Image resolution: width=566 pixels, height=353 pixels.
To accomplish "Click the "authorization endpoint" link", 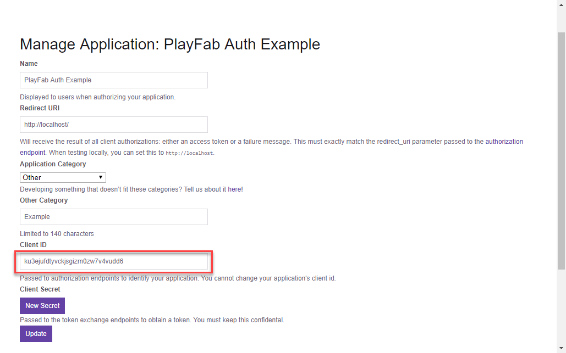I will [x=504, y=141].
